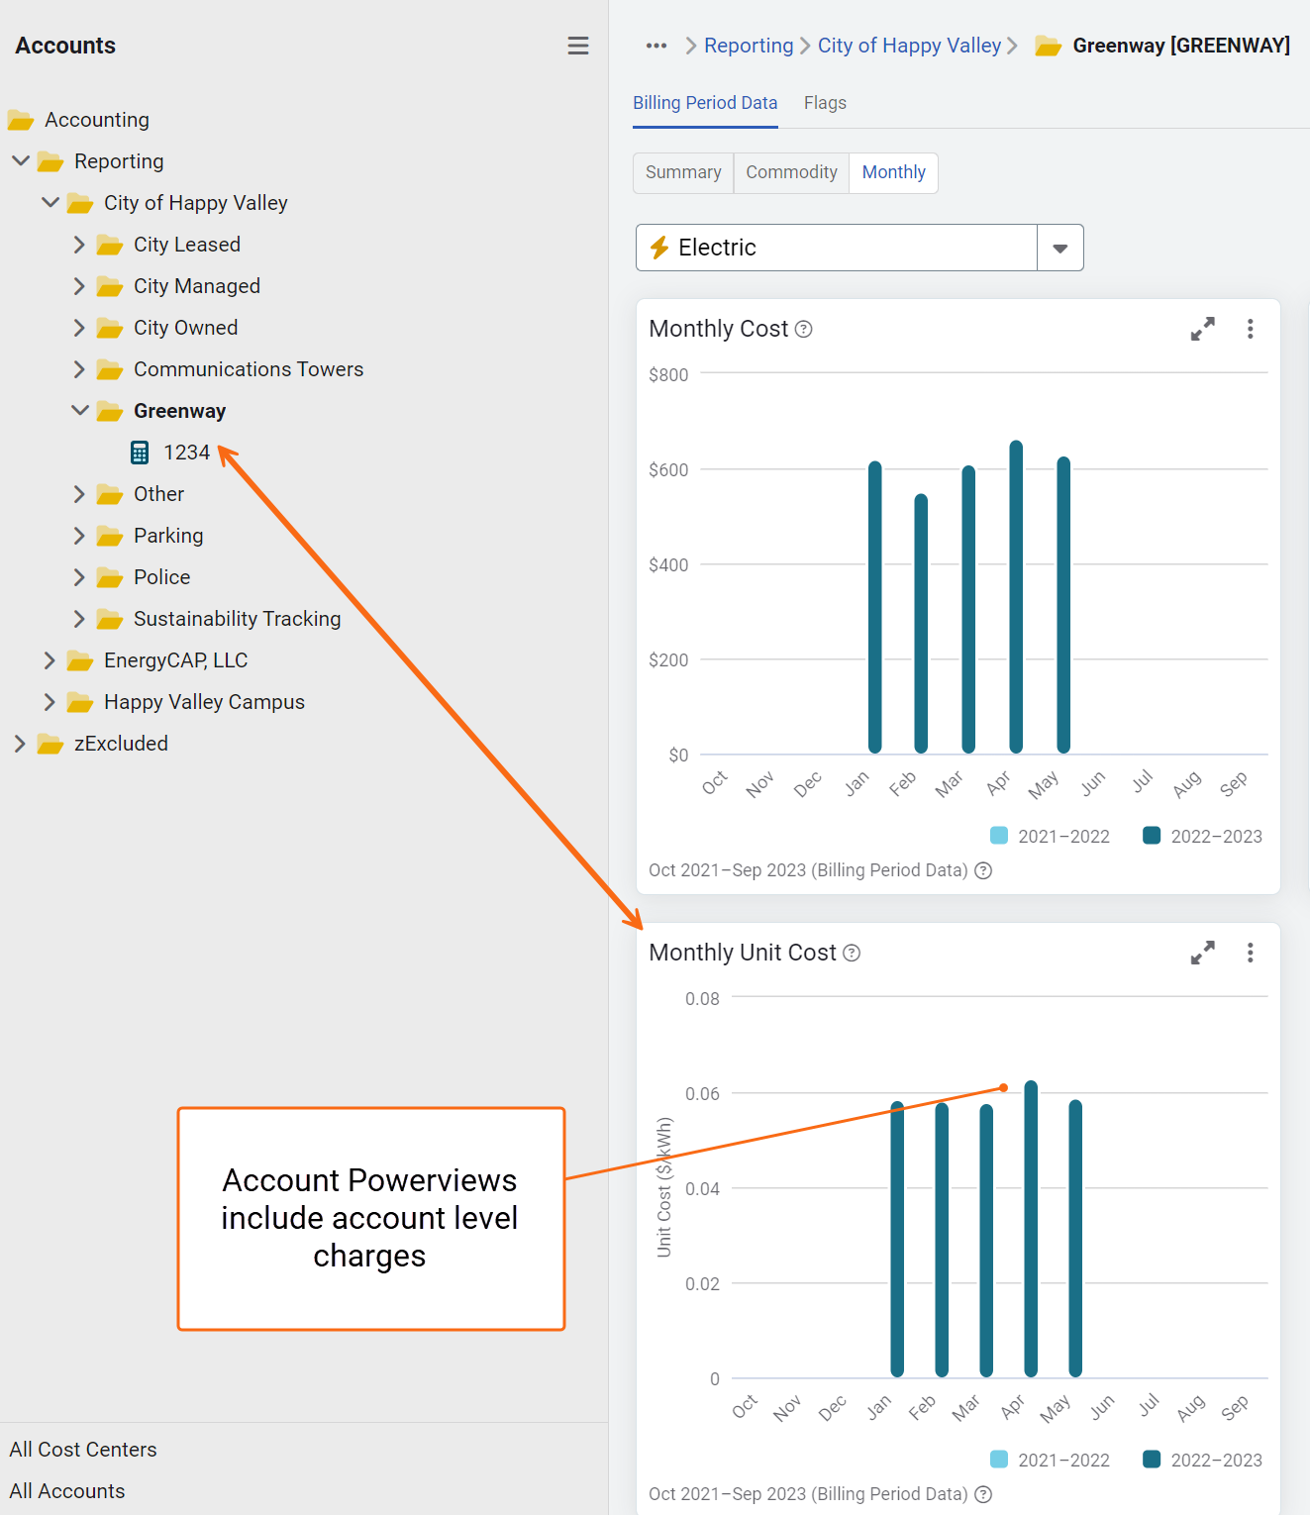Expand the Happy Valley Campus folder
Screen dimensions: 1310x1515
50,702
